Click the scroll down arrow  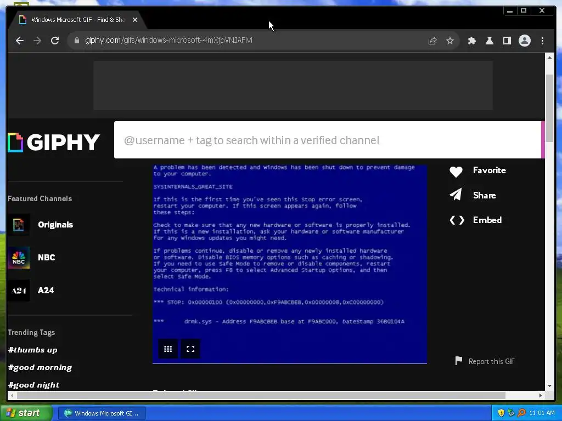549,386
